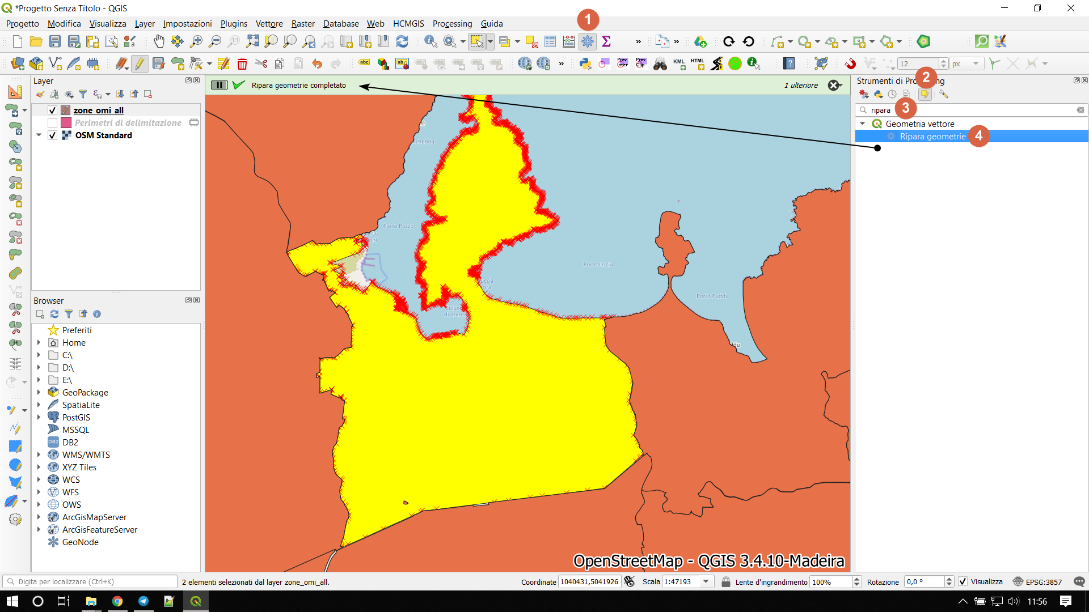Expand the PostGIS browser node
The image size is (1089, 612).
[39, 418]
